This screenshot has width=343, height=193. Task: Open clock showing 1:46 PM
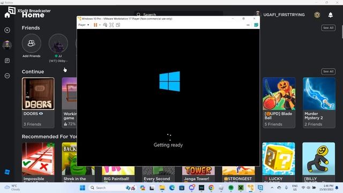click(326, 188)
